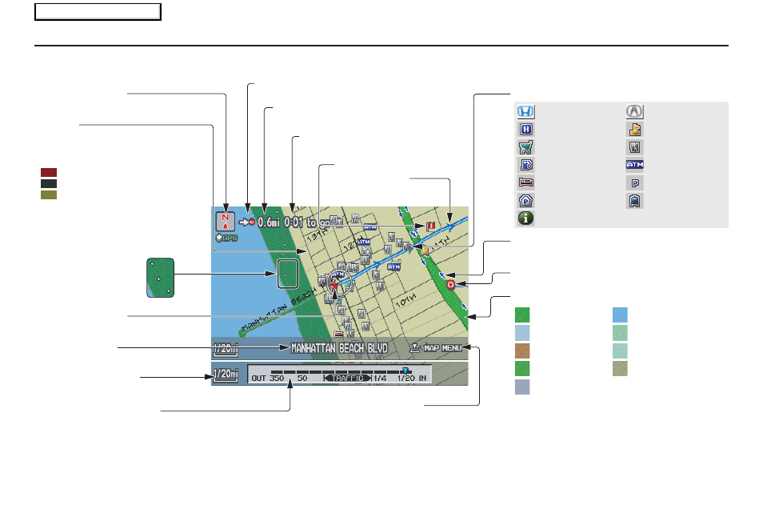The image size is (763, 521).
Task: Pick the dark red color swatch
Action: pyautogui.click(x=49, y=172)
